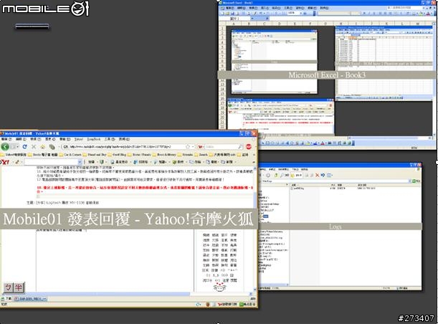The width and height of the screenshot is (438, 324).
Task: Click the Logs Explorer address bar
Action: [335, 181]
